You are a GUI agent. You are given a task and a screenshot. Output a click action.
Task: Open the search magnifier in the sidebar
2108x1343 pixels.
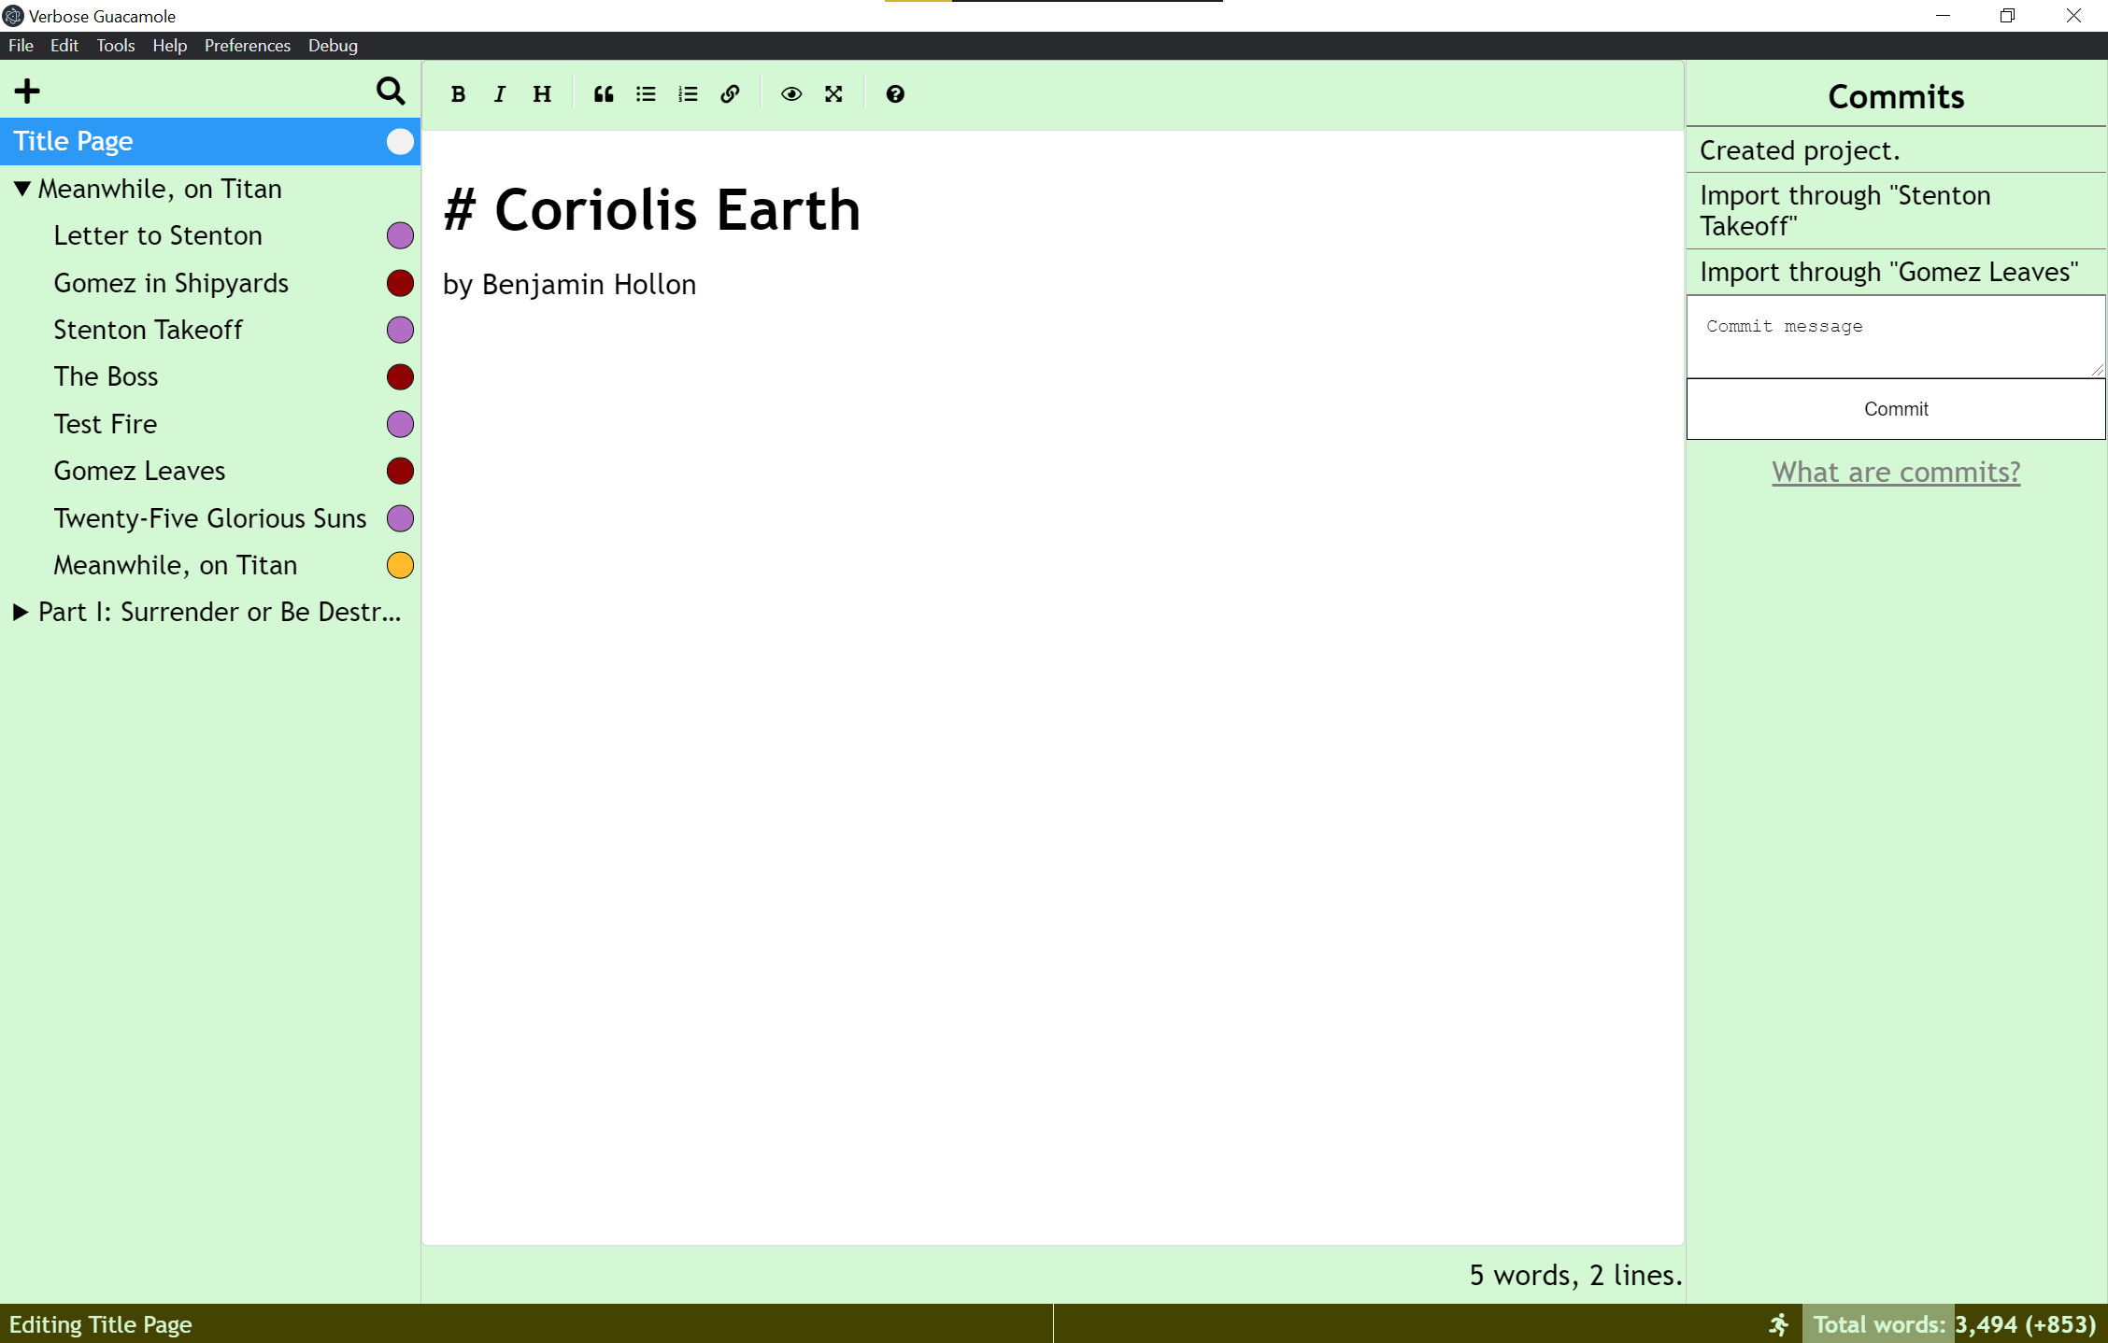pos(391,92)
